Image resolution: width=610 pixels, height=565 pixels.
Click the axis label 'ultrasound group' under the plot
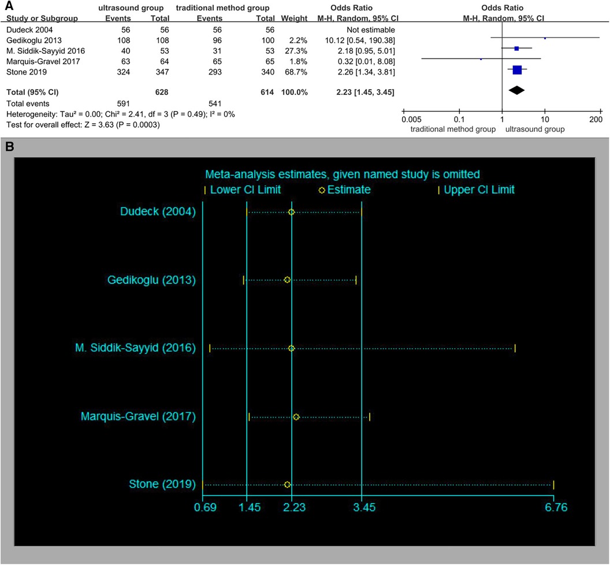coord(535,130)
